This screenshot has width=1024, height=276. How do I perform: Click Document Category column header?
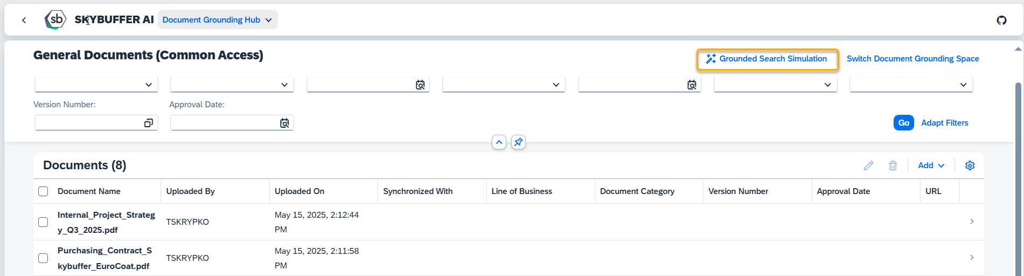tap(637, 191)
